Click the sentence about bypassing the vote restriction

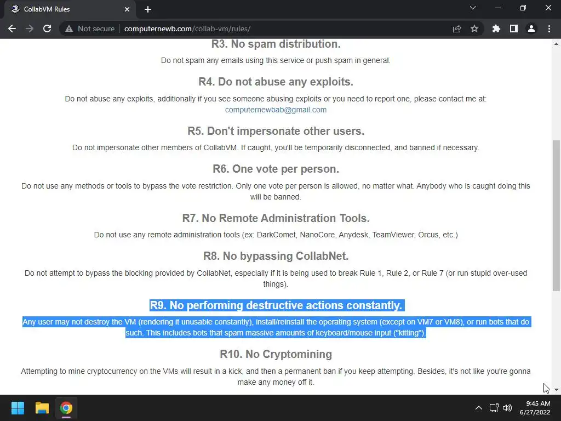276,191
